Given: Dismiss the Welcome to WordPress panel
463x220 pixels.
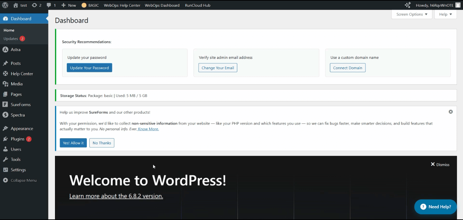Looking at the screenshot, I should 440,164.
